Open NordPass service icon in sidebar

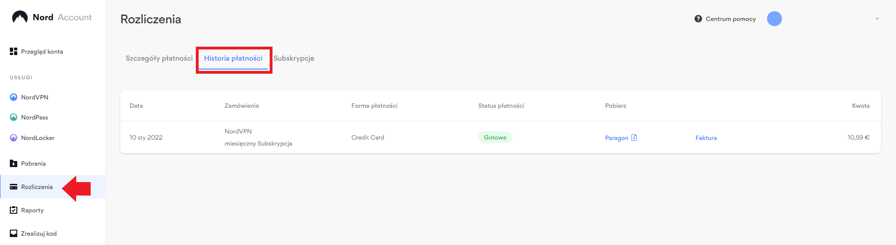pos(14,117)
